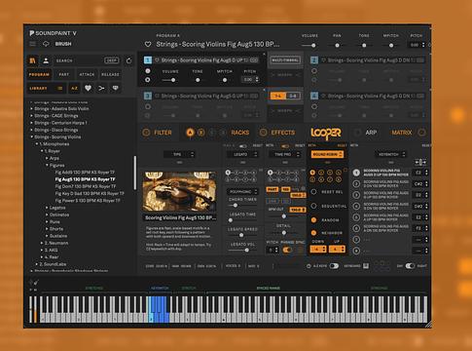
Task: Collapse Strings - Scoring Violins tree item
Action: [31, 137]
